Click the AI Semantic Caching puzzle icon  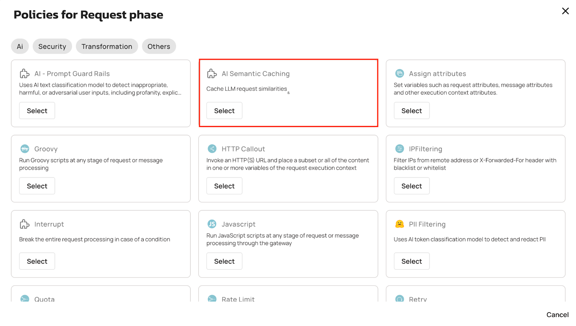212,74
